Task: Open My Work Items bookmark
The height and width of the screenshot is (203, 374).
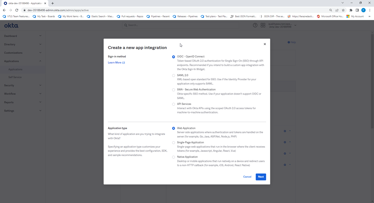Action: (x=71, y=17)
